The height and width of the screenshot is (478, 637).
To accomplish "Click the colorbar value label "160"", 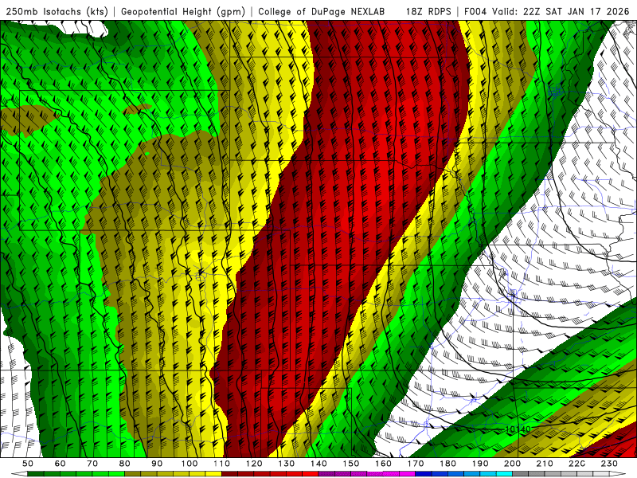I will point(383,464).
